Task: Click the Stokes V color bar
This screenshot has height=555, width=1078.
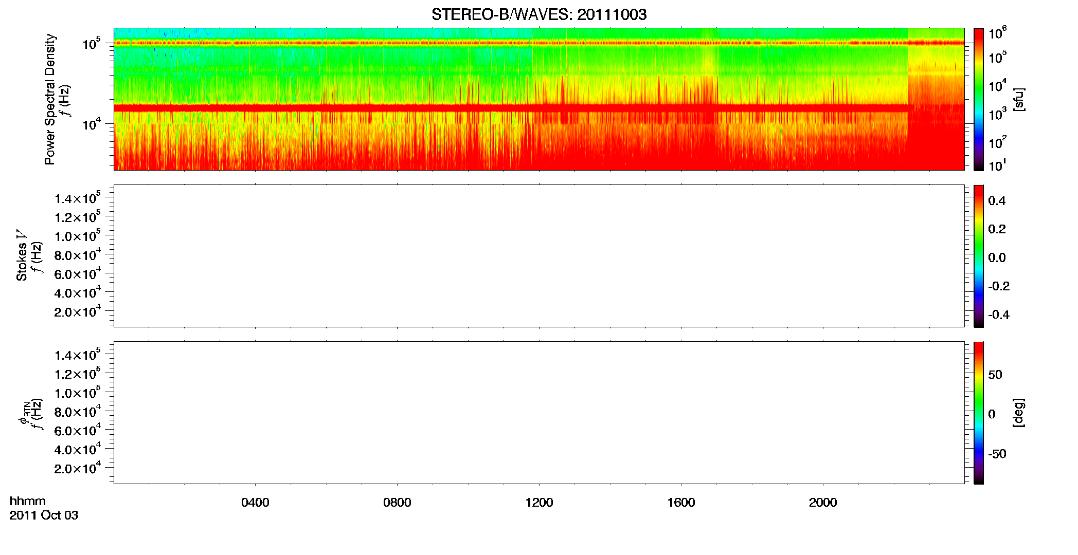Action: [978, 256]
